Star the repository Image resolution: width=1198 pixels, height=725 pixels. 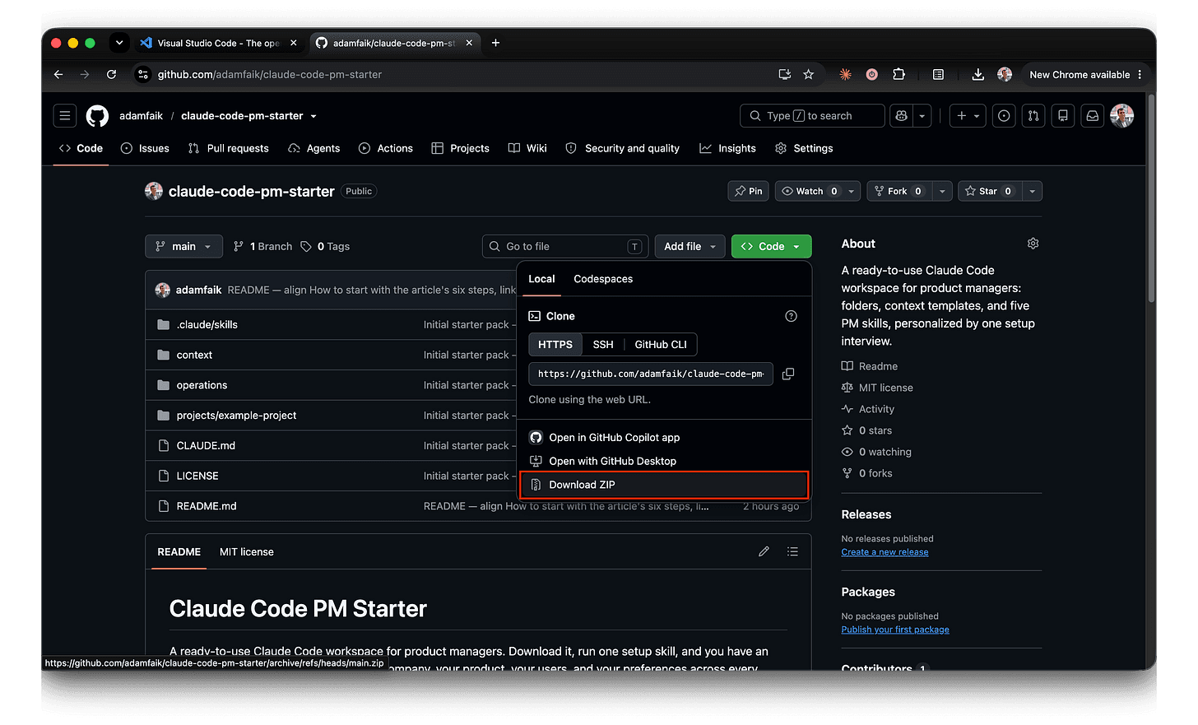pyautogui.click(x=990, y=191)
